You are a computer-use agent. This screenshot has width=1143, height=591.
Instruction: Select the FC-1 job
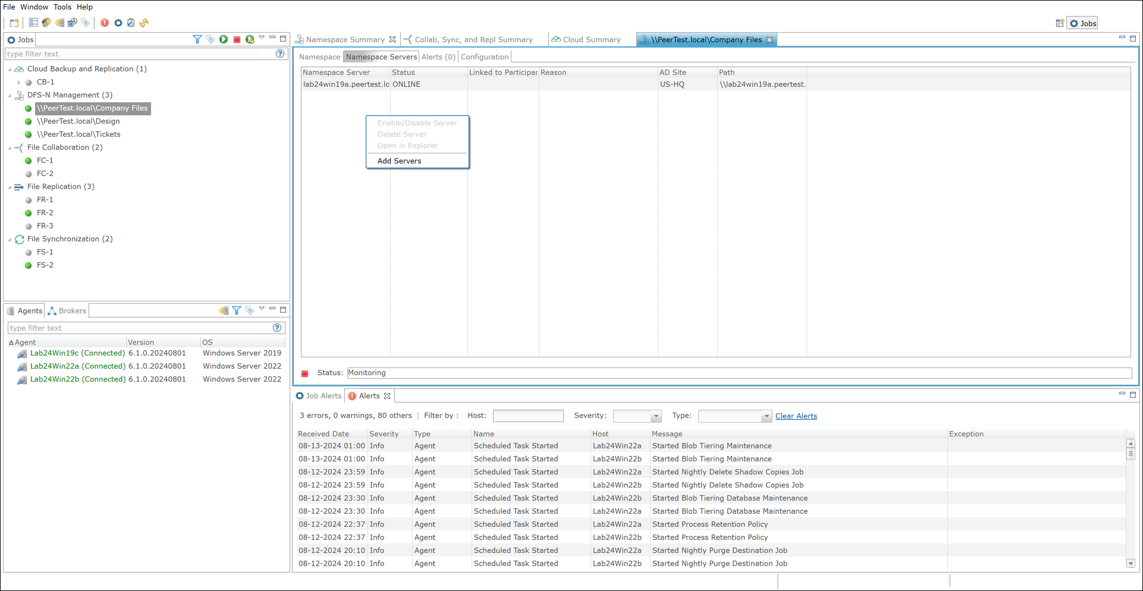45,161
